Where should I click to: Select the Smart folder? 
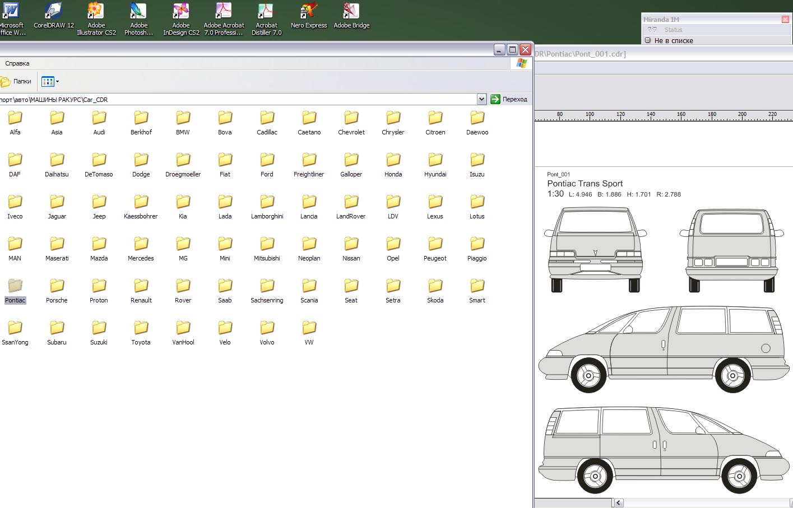[477, 292]
